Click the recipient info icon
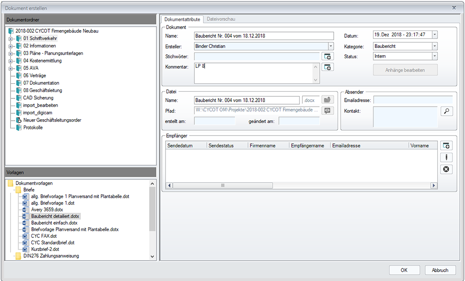The height and width of the screenshot is (281, 465). pyautogui.click(x=446, y=157)
